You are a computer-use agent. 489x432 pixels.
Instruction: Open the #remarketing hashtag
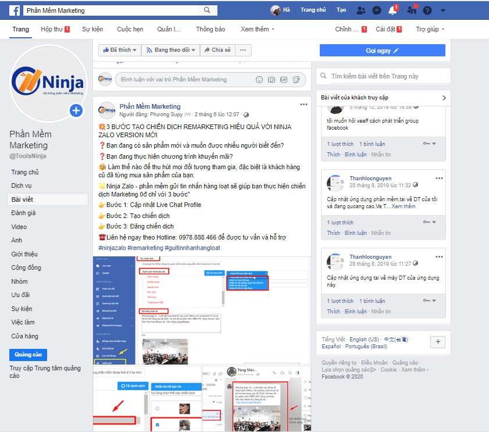145,248
